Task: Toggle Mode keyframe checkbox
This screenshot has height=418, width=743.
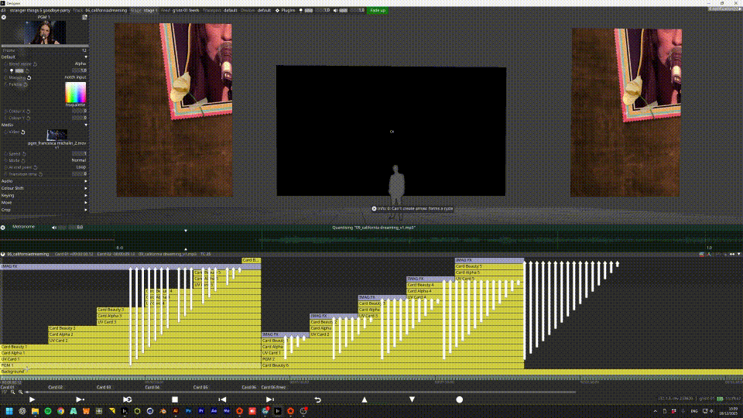Action: [5, 160]
